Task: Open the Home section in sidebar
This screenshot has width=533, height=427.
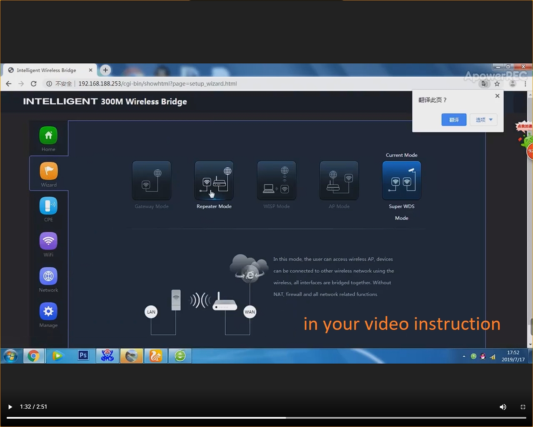Action: [x=48, y=136]
